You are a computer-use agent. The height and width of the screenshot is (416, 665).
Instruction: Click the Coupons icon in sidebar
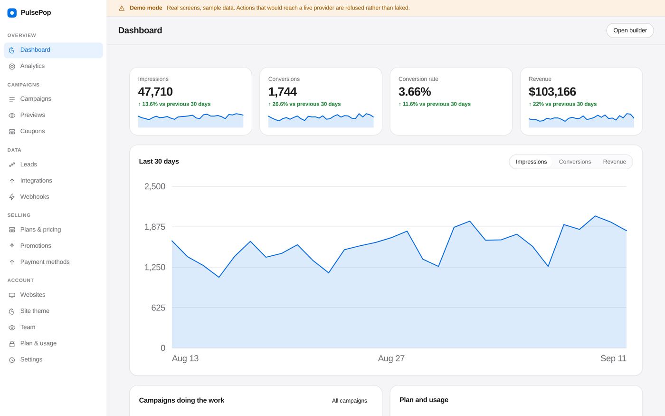(12, 132)
